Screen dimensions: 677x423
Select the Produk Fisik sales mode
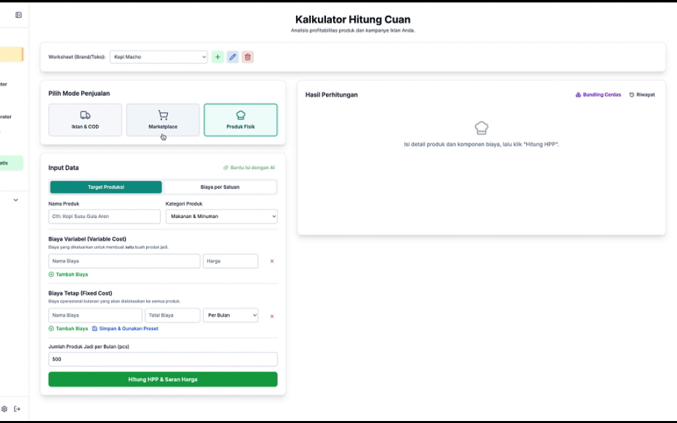coord(241,120)
